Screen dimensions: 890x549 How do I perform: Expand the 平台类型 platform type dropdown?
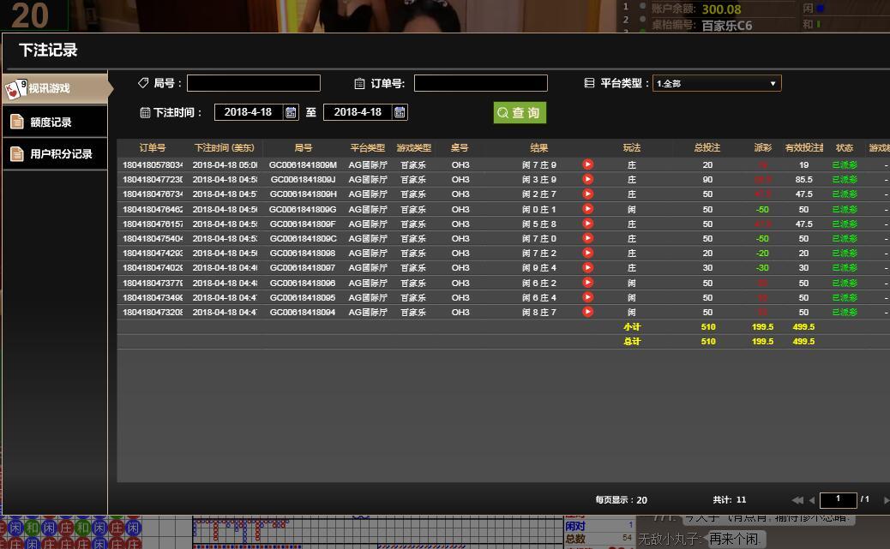(x=717, y=83)
